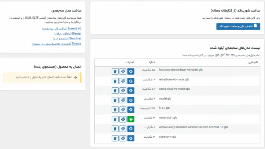Viewport: 265px width, 149px height.
Task: Delete santa-claus model with trash icon
Action: tap(115, 91)
